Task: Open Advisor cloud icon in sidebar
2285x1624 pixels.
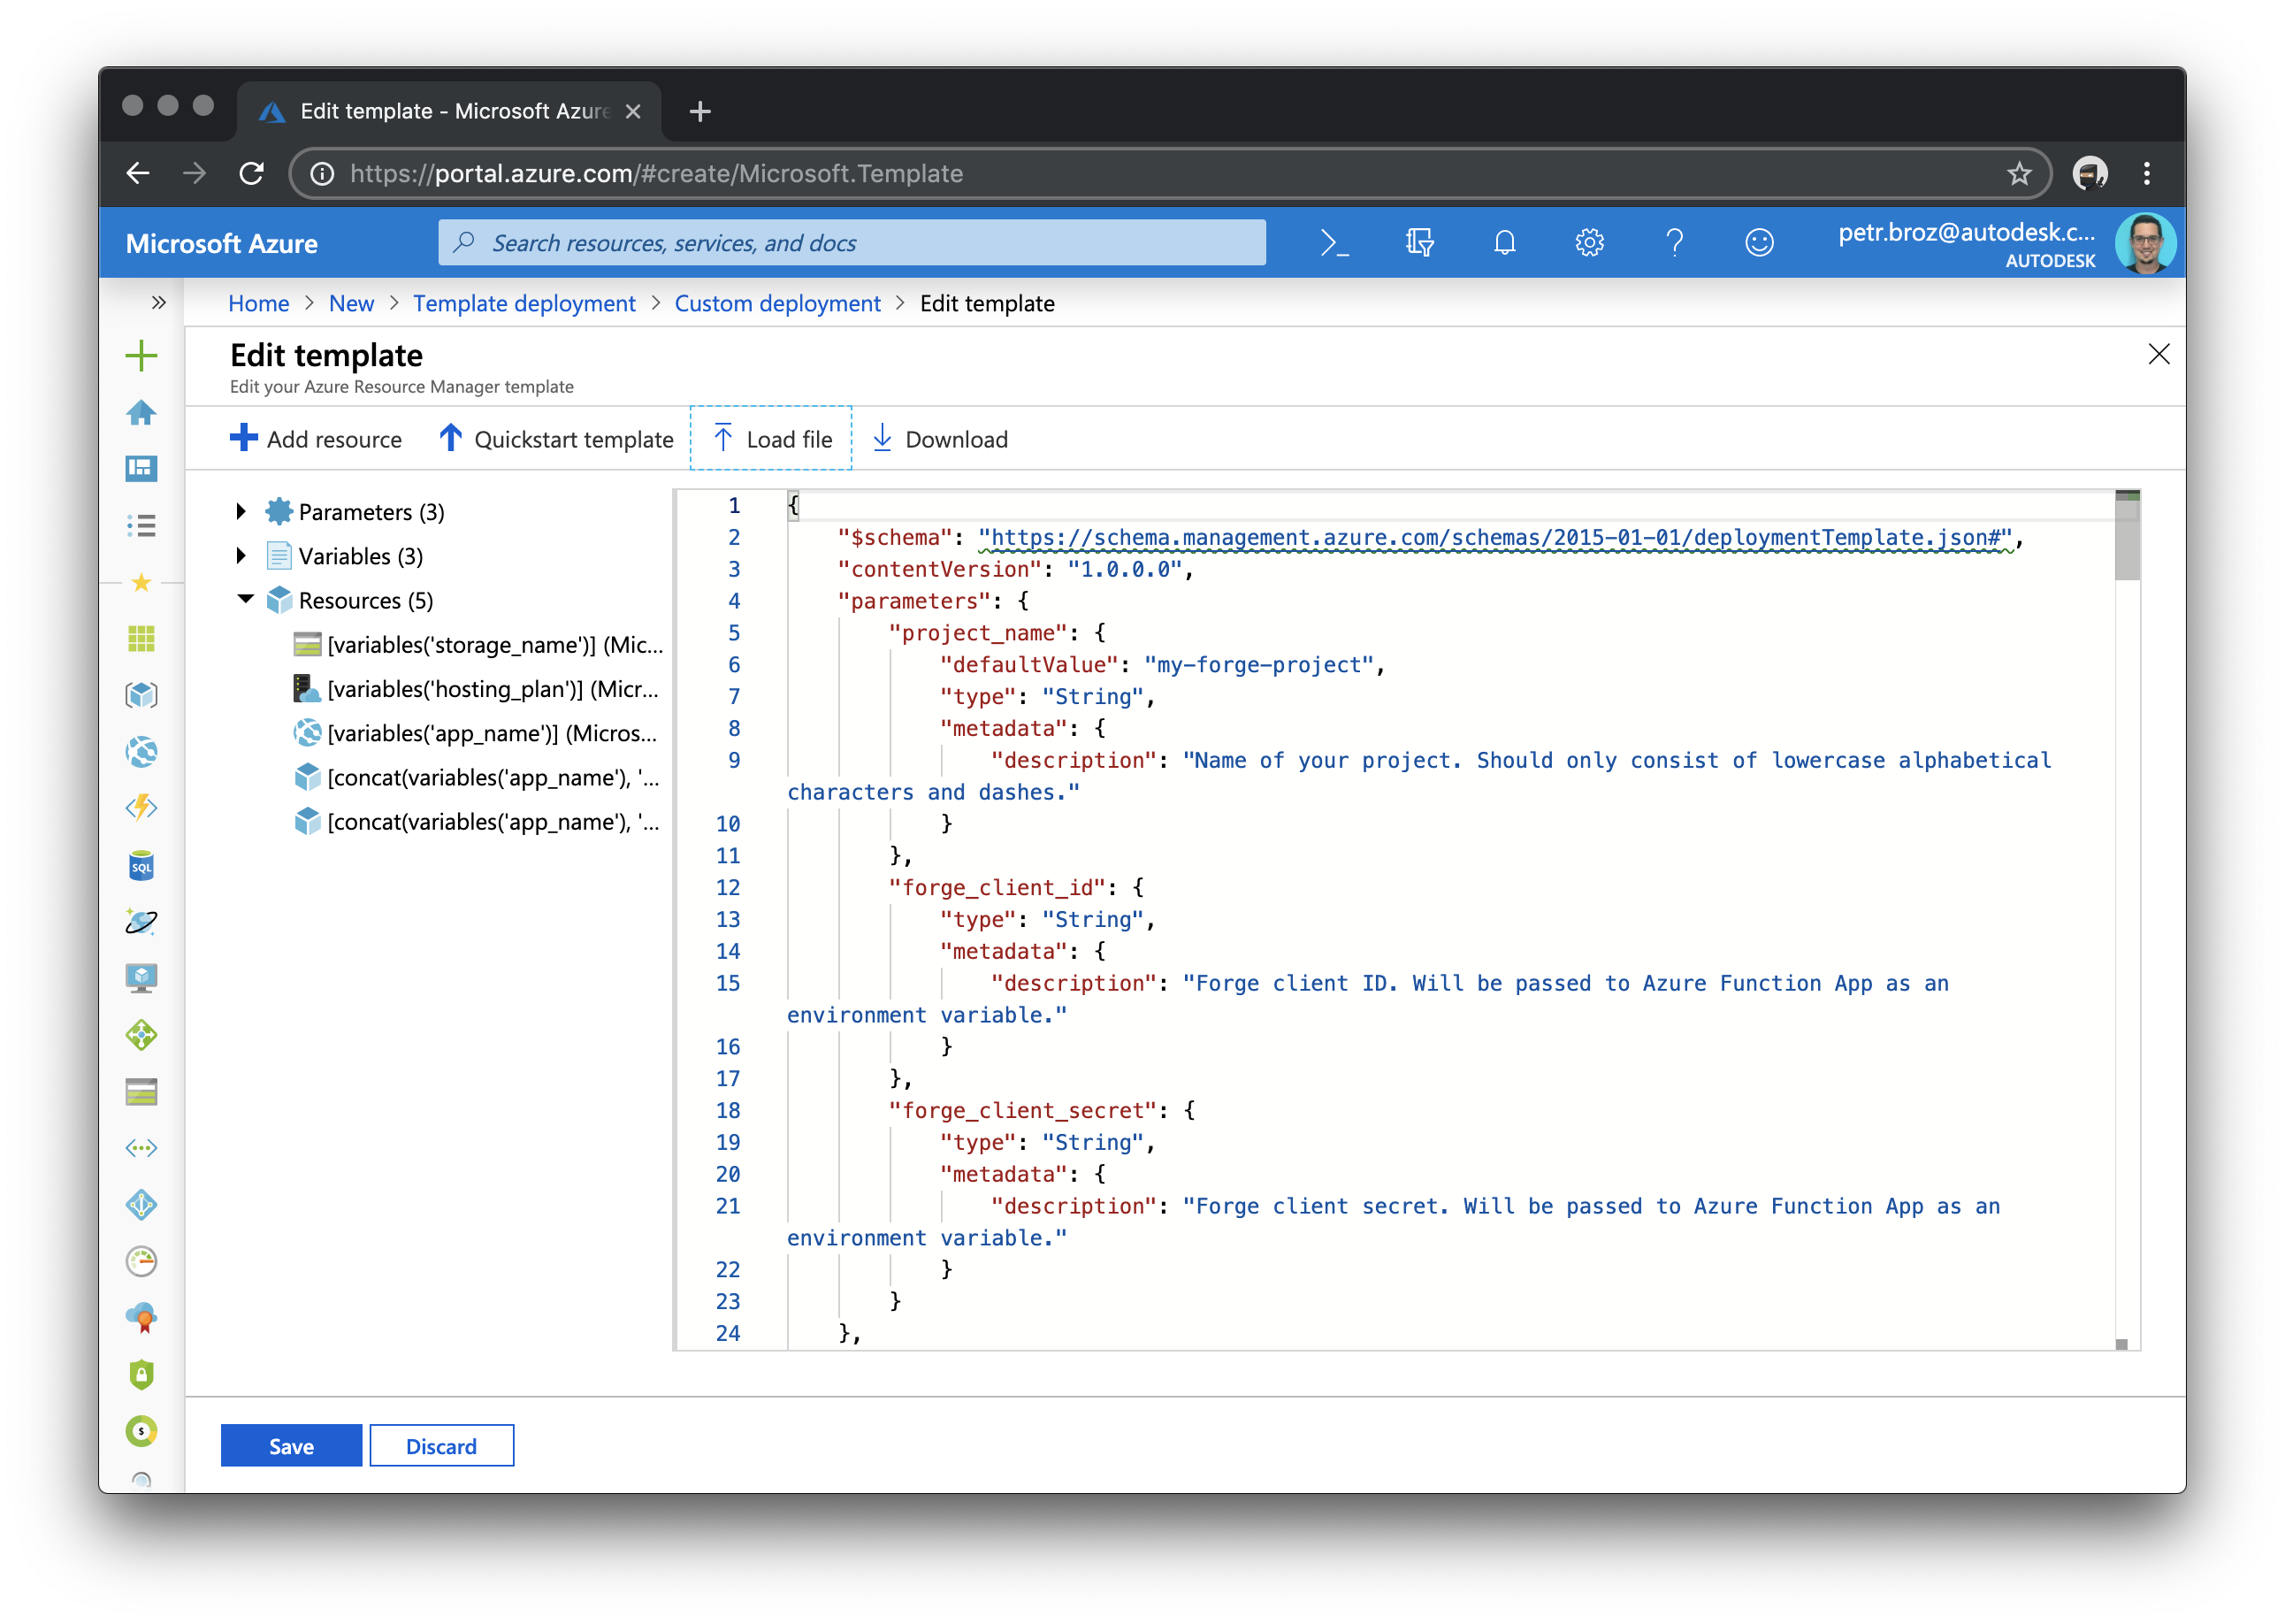Action: click(142, 1318)
